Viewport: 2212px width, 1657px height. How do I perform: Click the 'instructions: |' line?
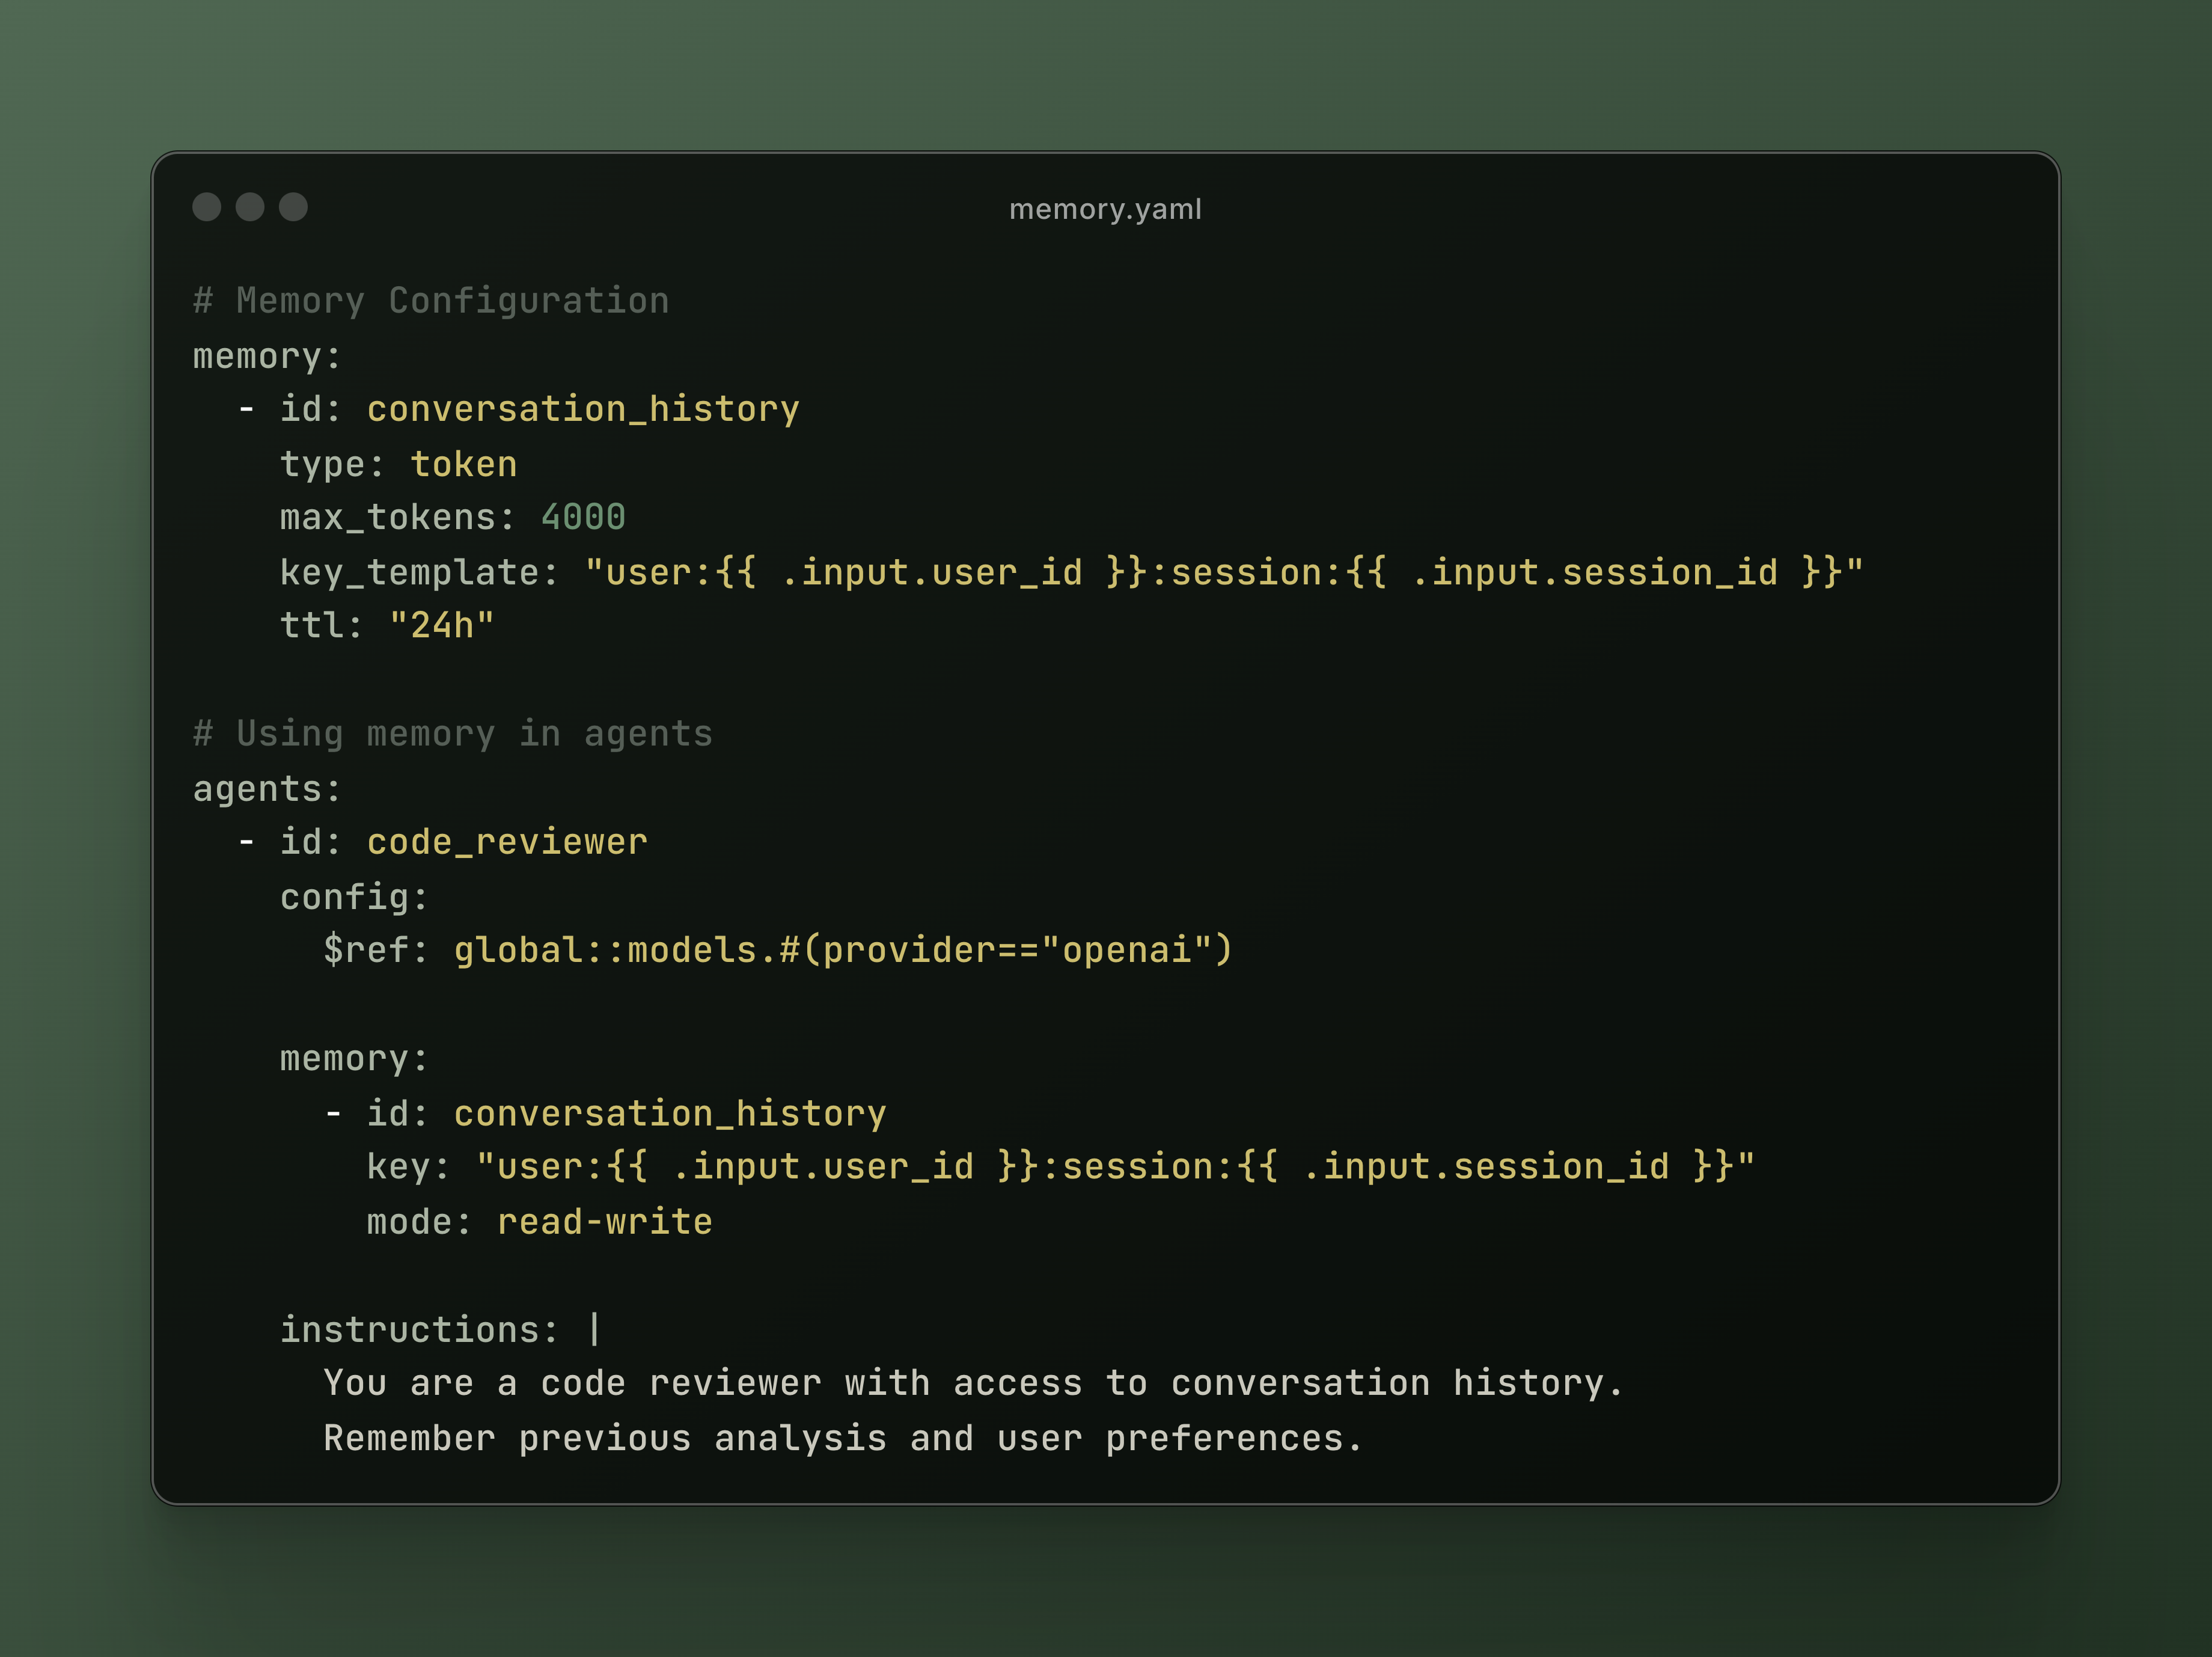point(441,1329)
